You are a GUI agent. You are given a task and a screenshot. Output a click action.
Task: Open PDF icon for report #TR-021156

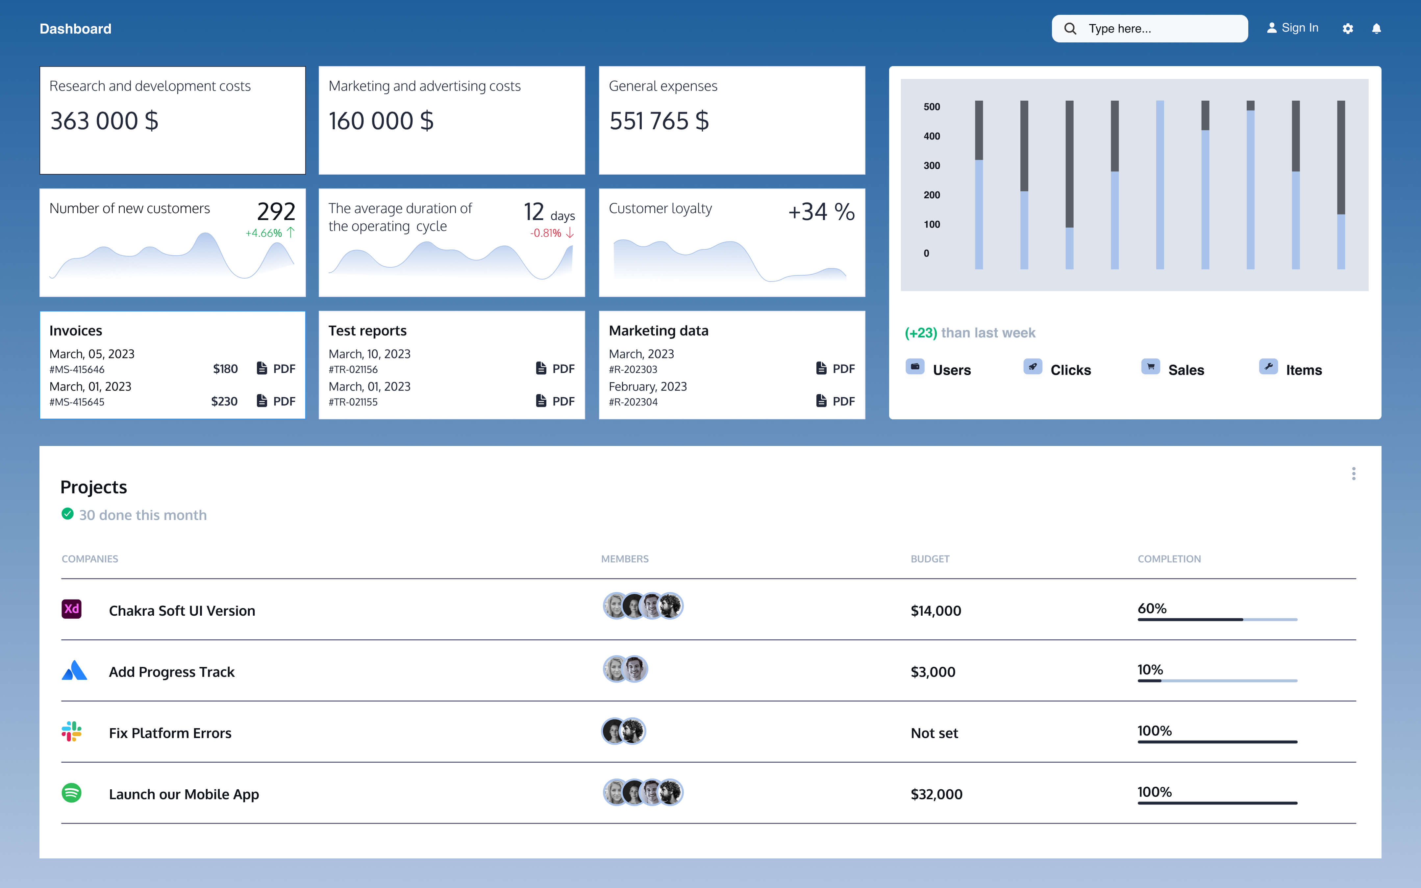[x=541, y=368]
